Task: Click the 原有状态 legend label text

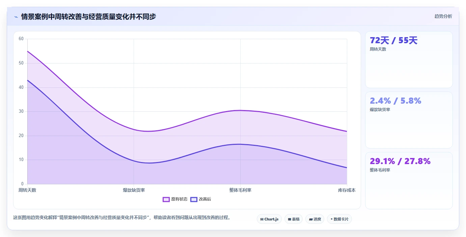Action: coord(179,199)
